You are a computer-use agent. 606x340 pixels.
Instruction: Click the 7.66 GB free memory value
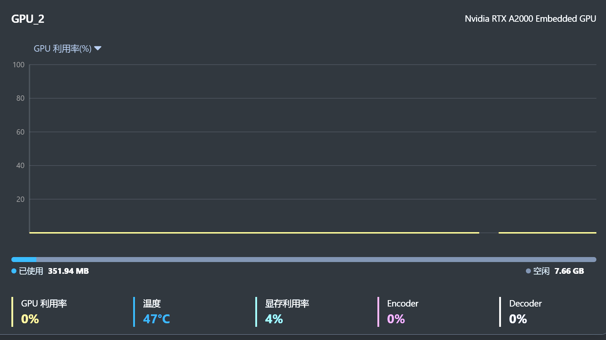point(569,271)
